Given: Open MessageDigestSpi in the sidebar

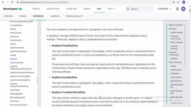Looking at the screenshot, I should pyautogui.click(x=18, y=97).
